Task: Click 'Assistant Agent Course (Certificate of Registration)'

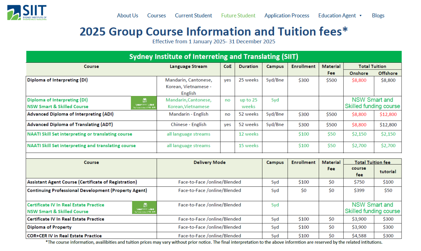Action: (82, 182)
